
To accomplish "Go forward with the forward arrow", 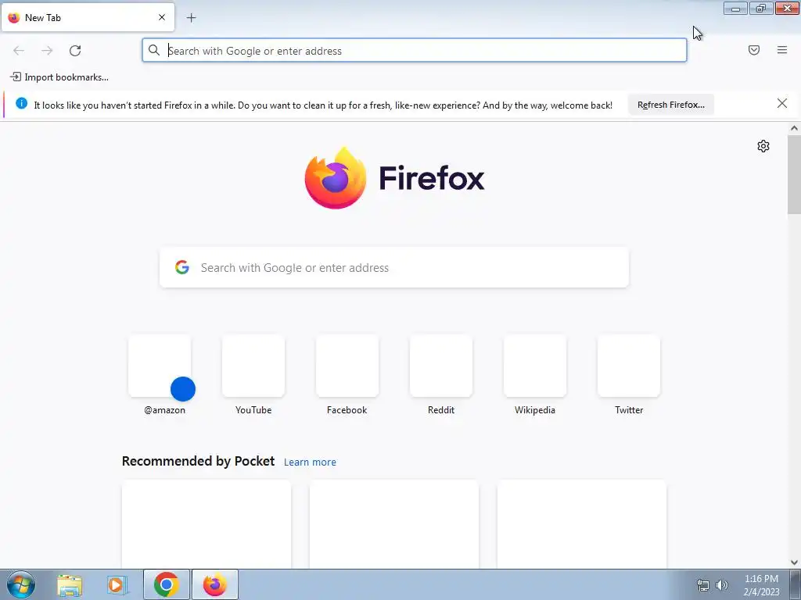I will click(47, 51).
